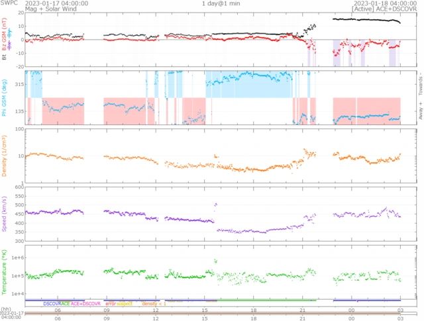Click the density < 1 legend entry
This screenshot has height=321, width=424.
153,304
